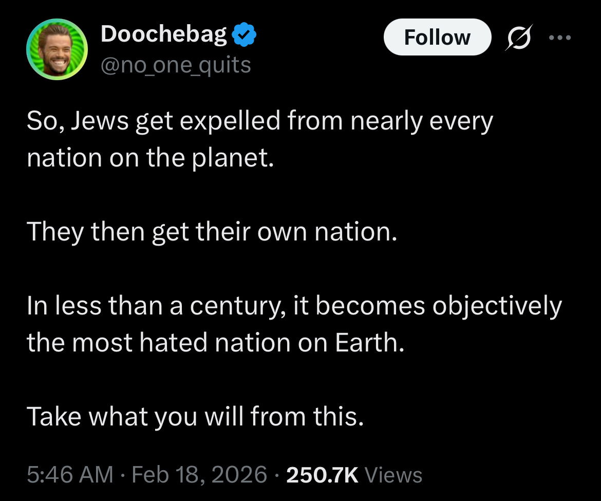601x501 pixels.
Task: Click the "They then get their own nation." line
Action: 212,232
